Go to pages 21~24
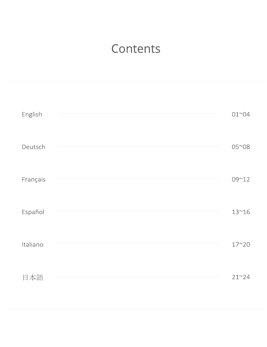 point(241,277)
